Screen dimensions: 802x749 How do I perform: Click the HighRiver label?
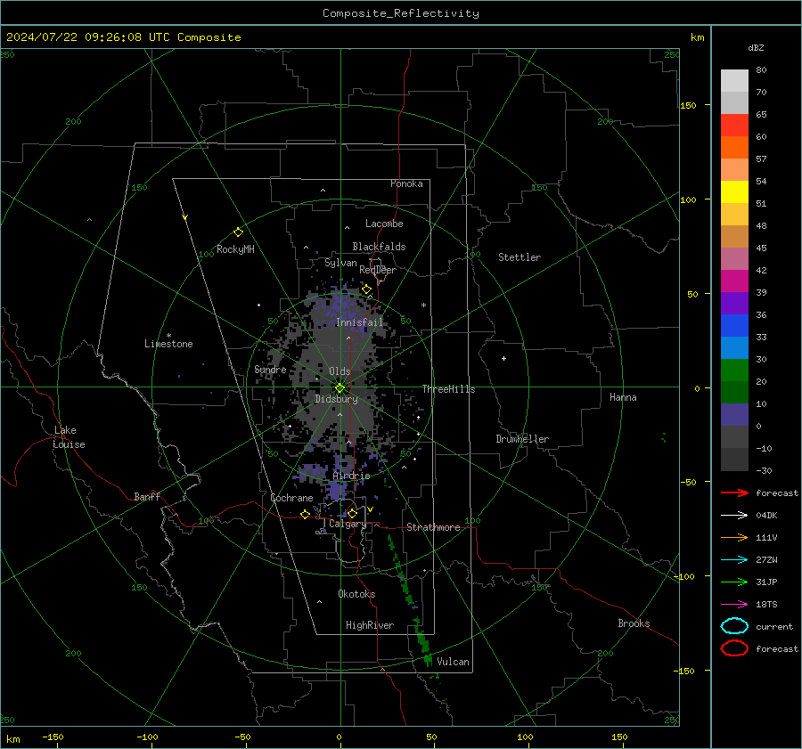click(370, 625)
